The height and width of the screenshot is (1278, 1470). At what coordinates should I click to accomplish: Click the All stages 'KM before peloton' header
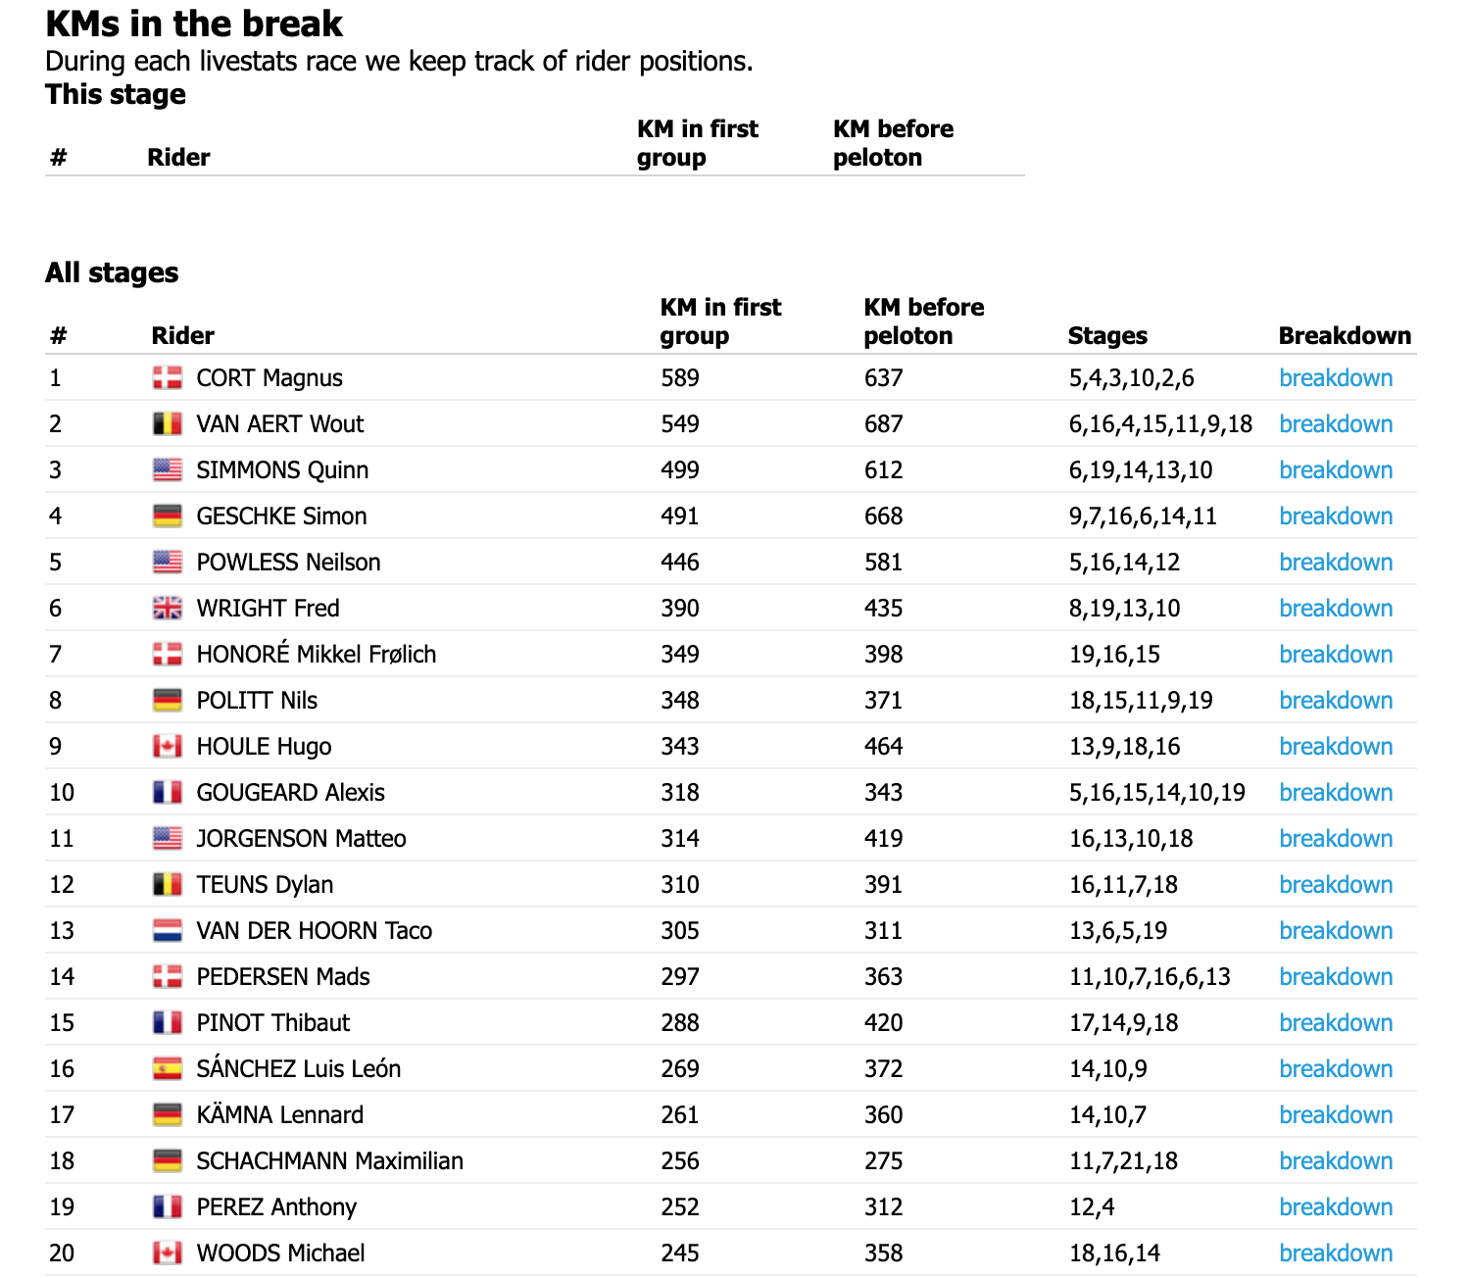[923, 321]
